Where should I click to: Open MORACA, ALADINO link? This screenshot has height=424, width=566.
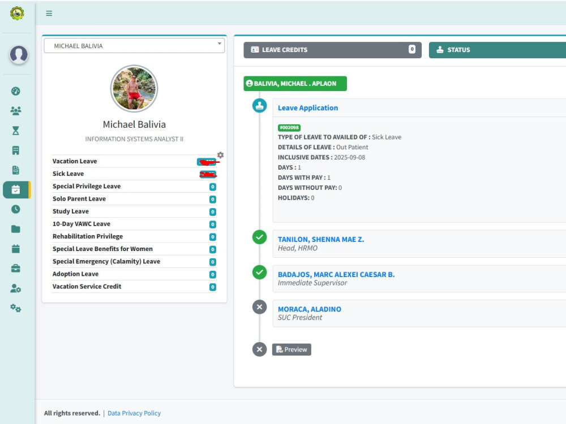[310, 309]
